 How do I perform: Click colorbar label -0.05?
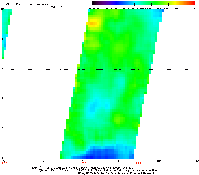[178, 9]
